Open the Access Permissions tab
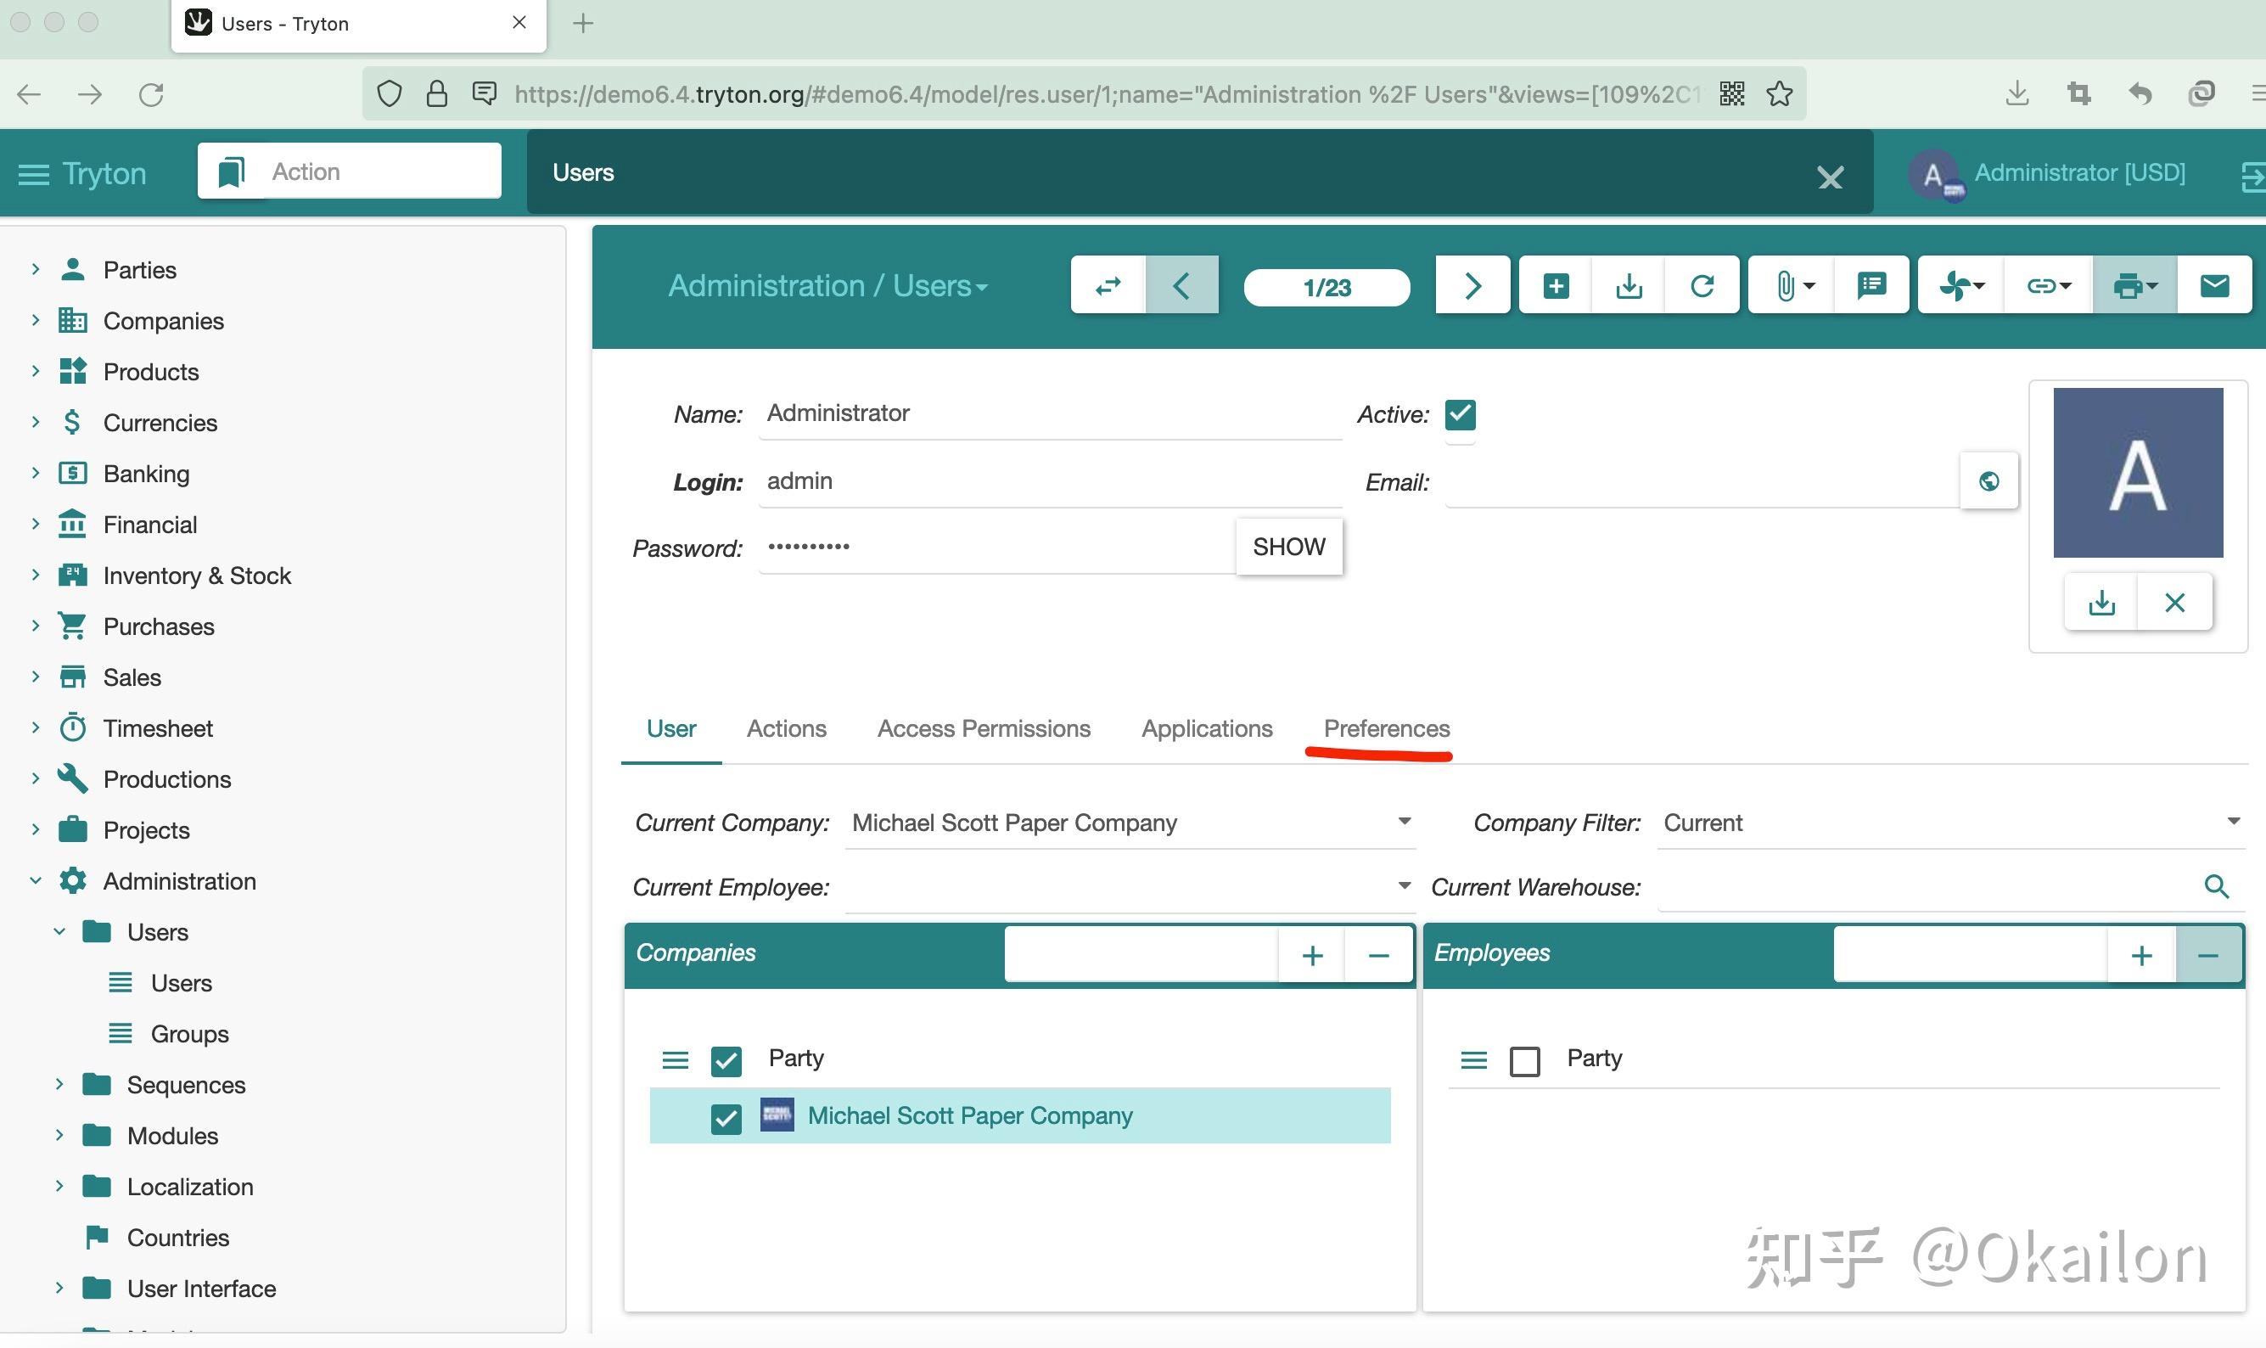Viewport: 2266px width, 1348px height. coord(983,728)
